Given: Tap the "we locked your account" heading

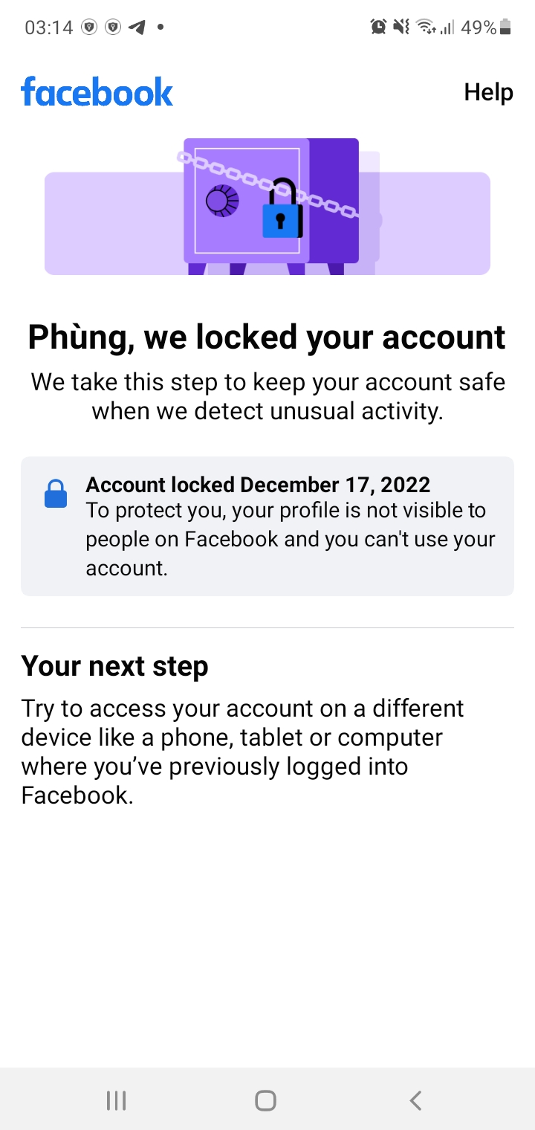Looking at the screenshot, I should (267, 337).
